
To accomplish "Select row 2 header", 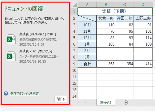I will (74, 19).
